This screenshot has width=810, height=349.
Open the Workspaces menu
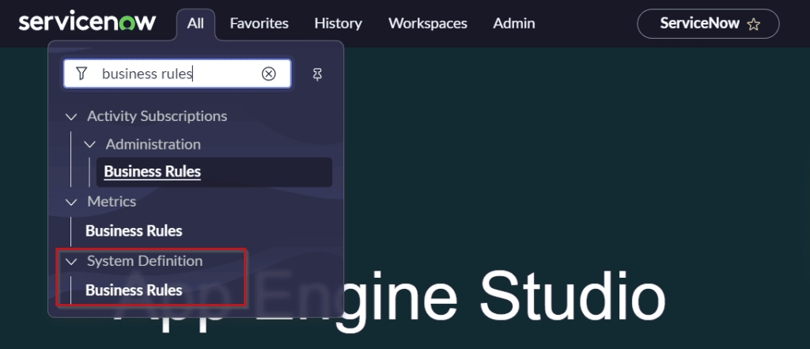[428, 23]
